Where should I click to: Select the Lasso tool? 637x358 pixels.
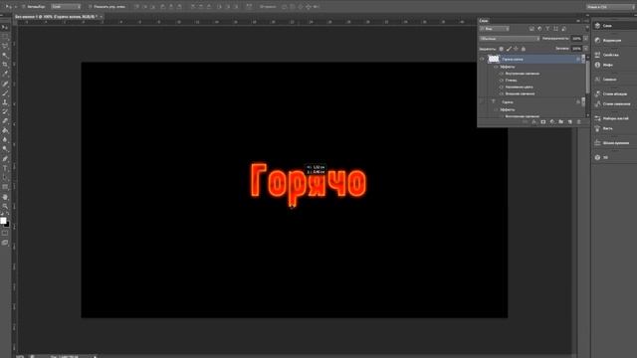[5, 46]
